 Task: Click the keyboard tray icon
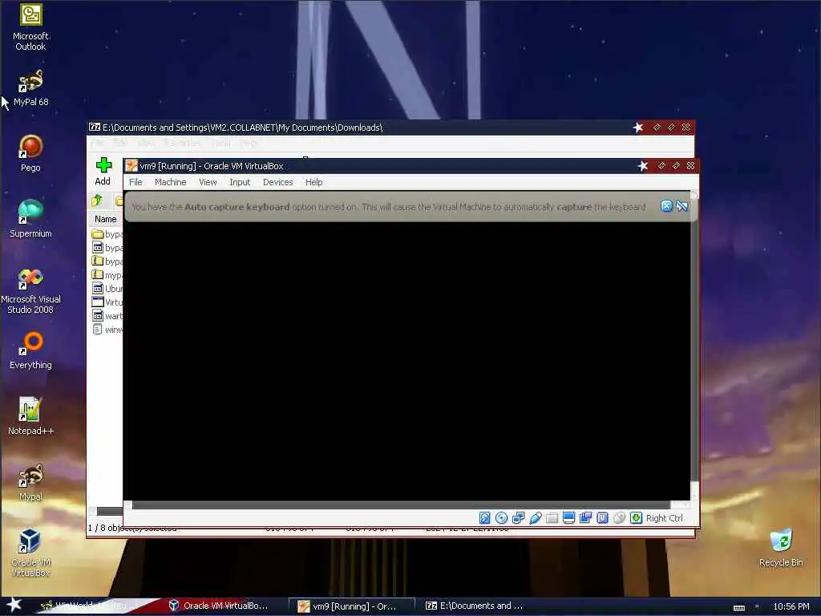(738, 608)
